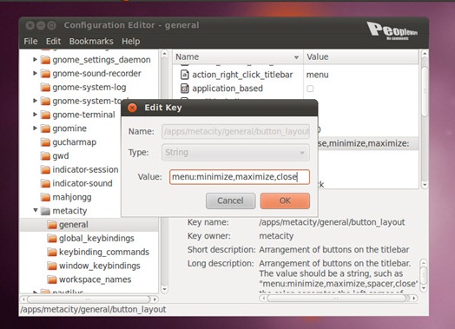This screenshot has height=329, width=455.
Task: Click the indicator-sound folder icon
Action: coord(45,184)
